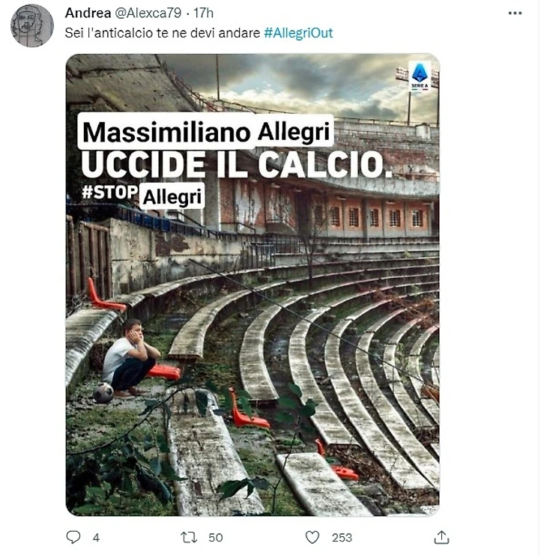
Task: Open the Andrea display name link
Action: (x=88, y=13)
